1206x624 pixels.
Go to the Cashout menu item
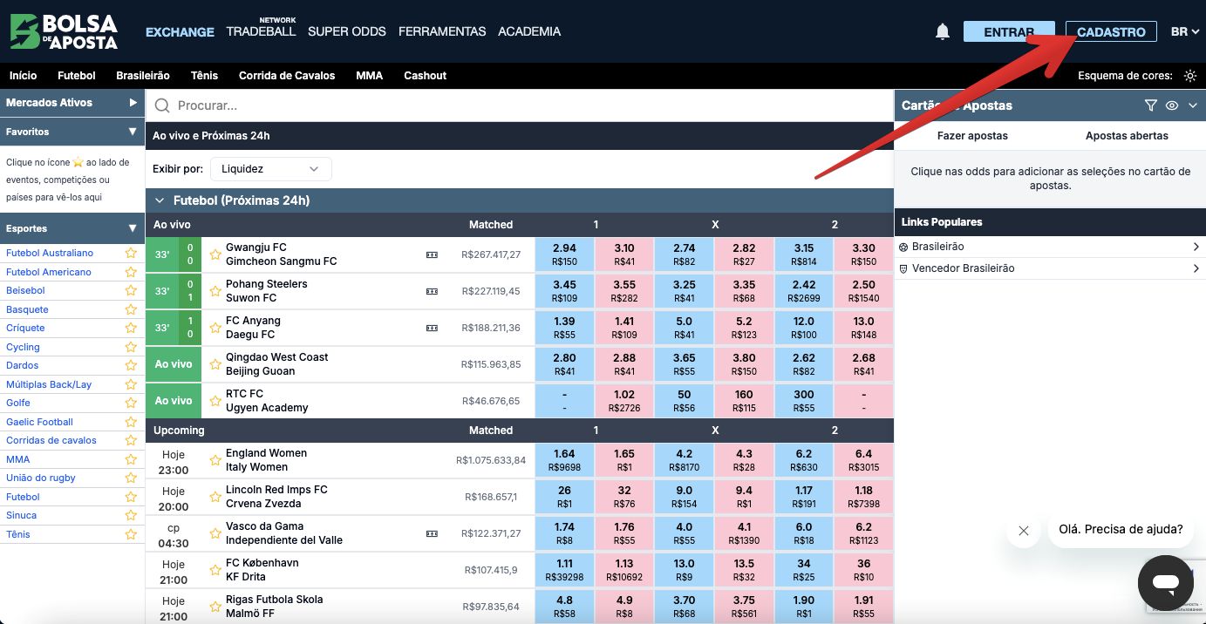(x=425, y=76)
